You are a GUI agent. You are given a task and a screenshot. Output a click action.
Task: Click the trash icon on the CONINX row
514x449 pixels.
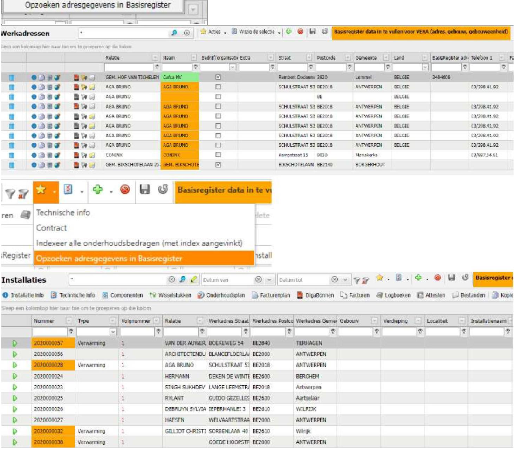(x=12, y=156)
